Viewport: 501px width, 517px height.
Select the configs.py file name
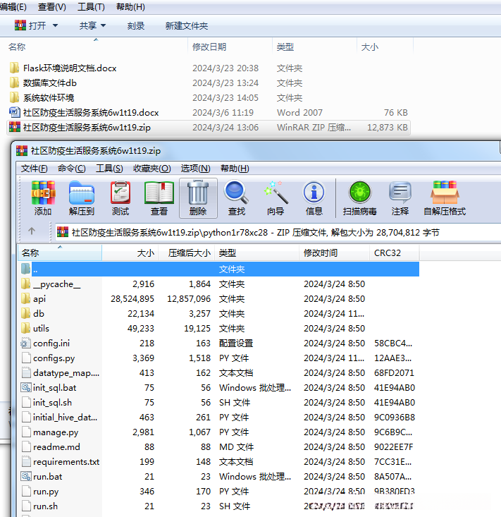point(54,358)
